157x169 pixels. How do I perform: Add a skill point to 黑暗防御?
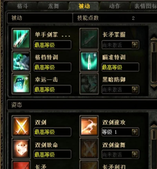click(135, 90)
